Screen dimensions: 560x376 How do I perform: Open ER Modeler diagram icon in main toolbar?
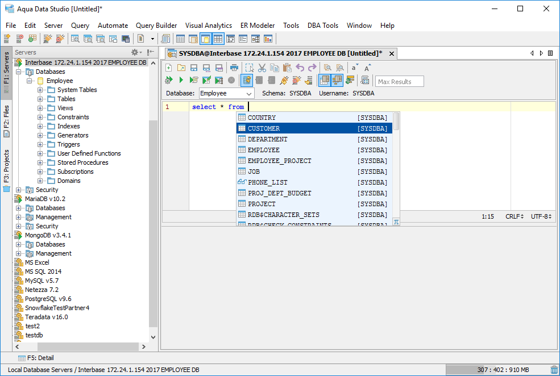click(x=255, y=39)
